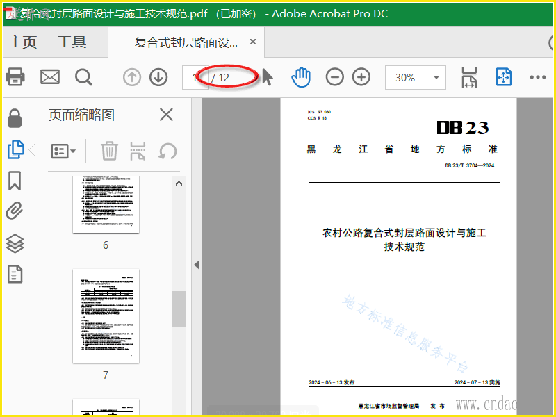The width and height of the screenshot is (556, 417).
Task: Switch to the 工具 tab
Action: (72, 42)
